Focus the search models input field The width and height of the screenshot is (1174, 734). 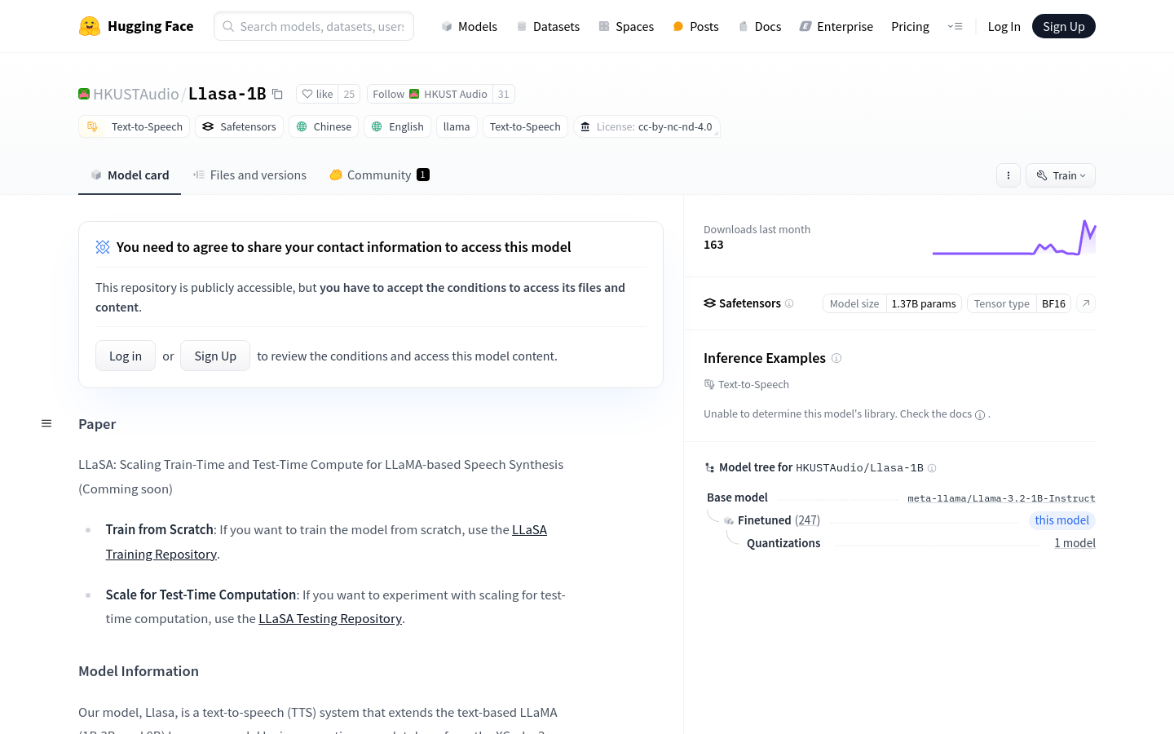pos(321,26)
